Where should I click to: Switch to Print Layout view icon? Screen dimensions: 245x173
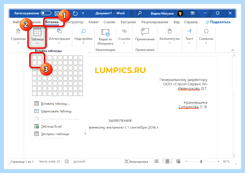click(x=167, y=161)
